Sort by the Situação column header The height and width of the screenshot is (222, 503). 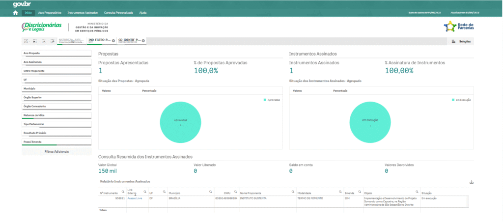pos(426,193)
